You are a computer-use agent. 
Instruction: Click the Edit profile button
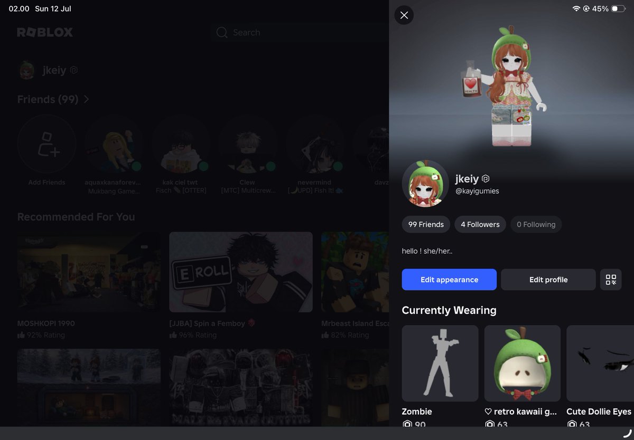pos(548,280)
